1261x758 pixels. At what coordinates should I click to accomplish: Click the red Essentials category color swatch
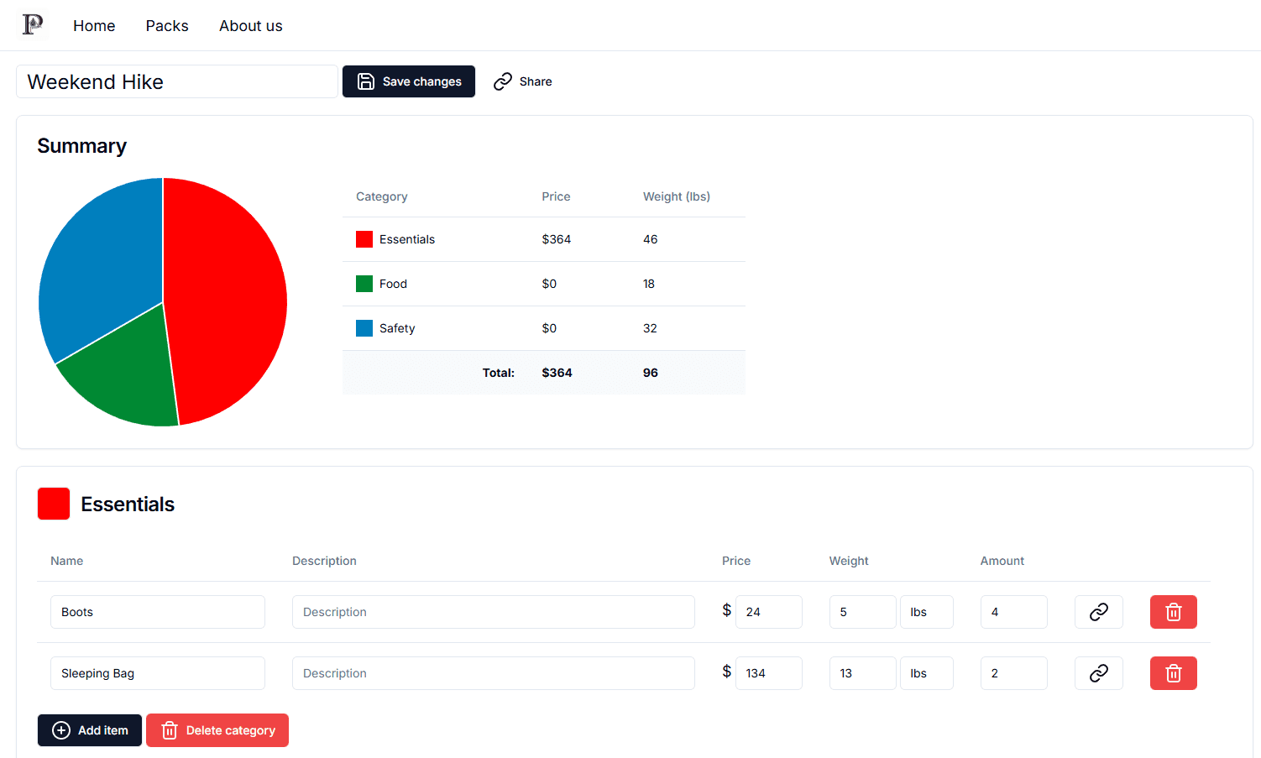[x=54, y=504]
